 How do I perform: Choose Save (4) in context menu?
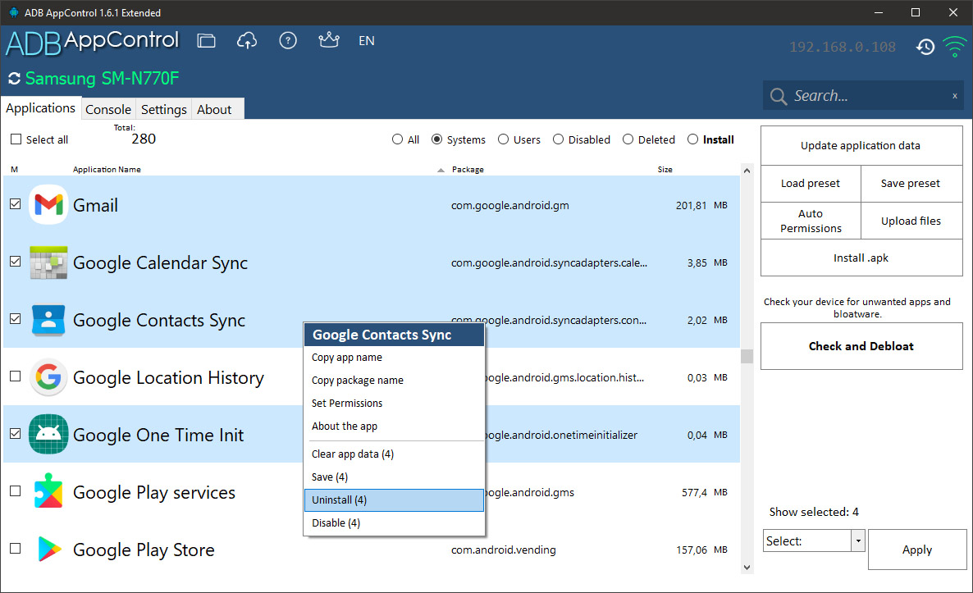(x=394, y=477)
